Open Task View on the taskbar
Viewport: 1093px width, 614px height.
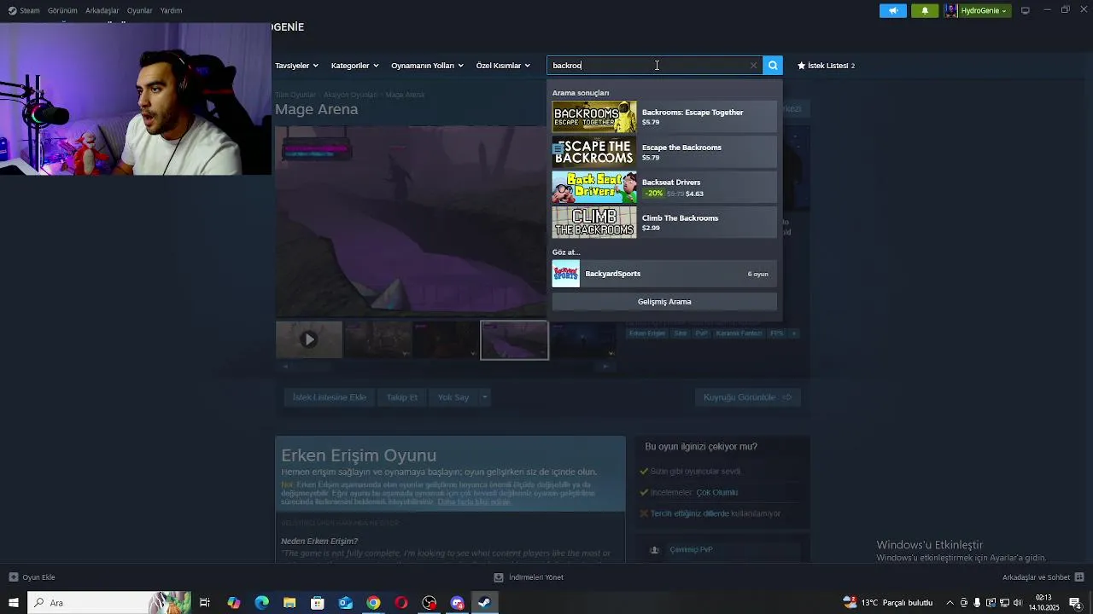point(205,603)
